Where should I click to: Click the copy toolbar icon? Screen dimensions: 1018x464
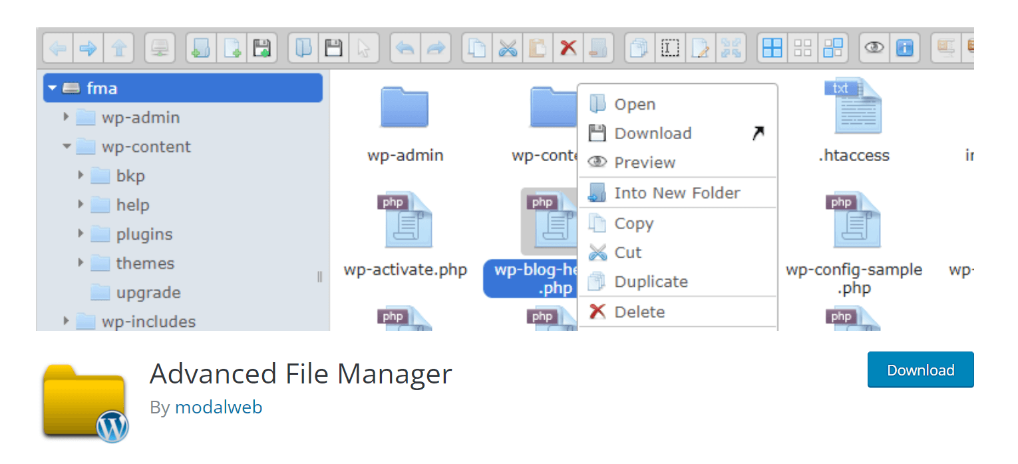tap(477, 48)
